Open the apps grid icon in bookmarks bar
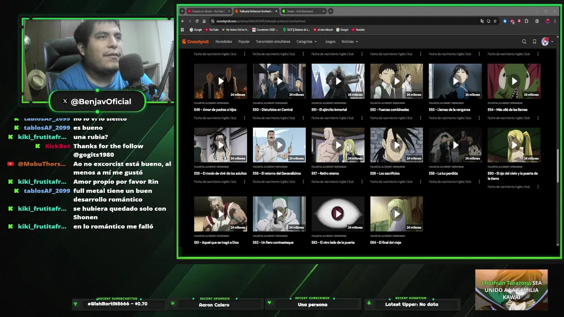The width and height of the screenshot is (564, 317). tap(183, 29)
